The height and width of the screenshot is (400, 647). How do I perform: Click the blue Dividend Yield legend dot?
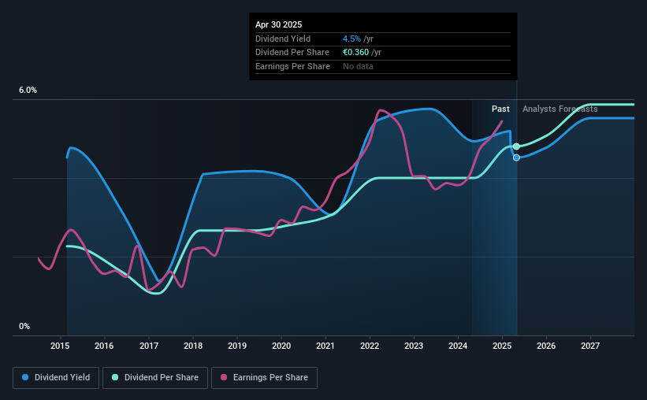coord(25,377)
